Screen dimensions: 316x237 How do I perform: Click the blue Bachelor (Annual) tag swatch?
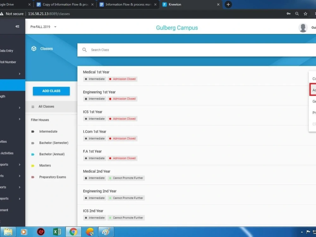pos(33,155)
